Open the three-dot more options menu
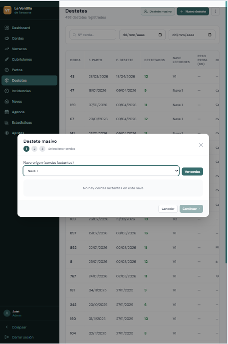 [x=216, y=12]
